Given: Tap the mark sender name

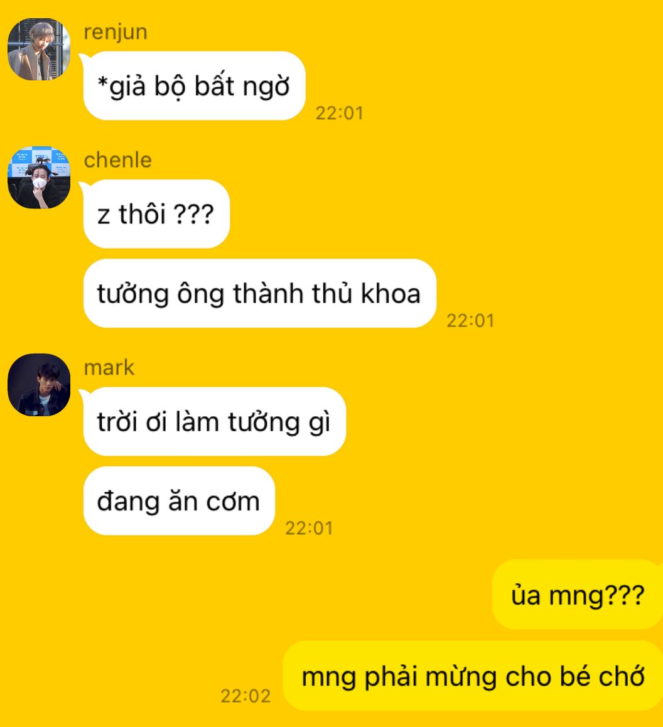Looking at the screenshot, I should 109,368.
